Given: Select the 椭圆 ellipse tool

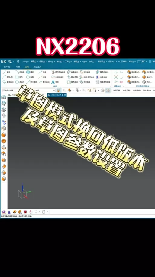Looking at the screenshot, I should 30,77.
